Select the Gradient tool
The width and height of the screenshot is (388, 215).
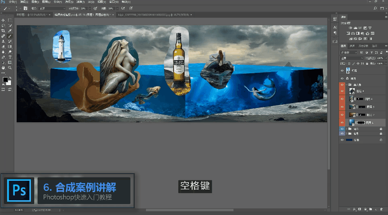coord(10,47)
